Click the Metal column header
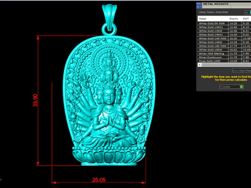The image size is (251, 188). click(x=213, y=19)
